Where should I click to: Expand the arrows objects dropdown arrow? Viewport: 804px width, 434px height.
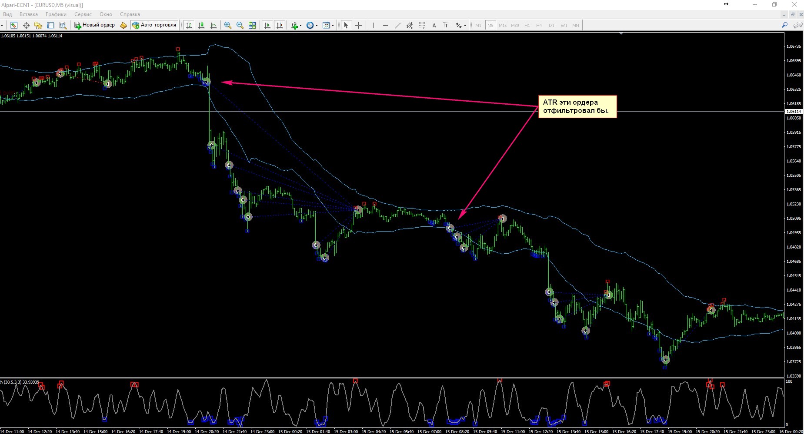pyautogui.click(x=465, y=25)
